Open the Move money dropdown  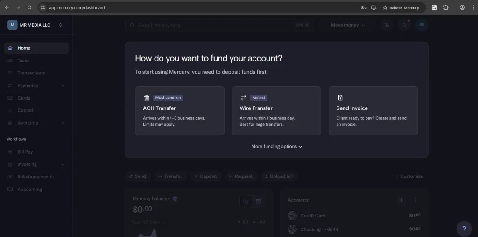348,25
